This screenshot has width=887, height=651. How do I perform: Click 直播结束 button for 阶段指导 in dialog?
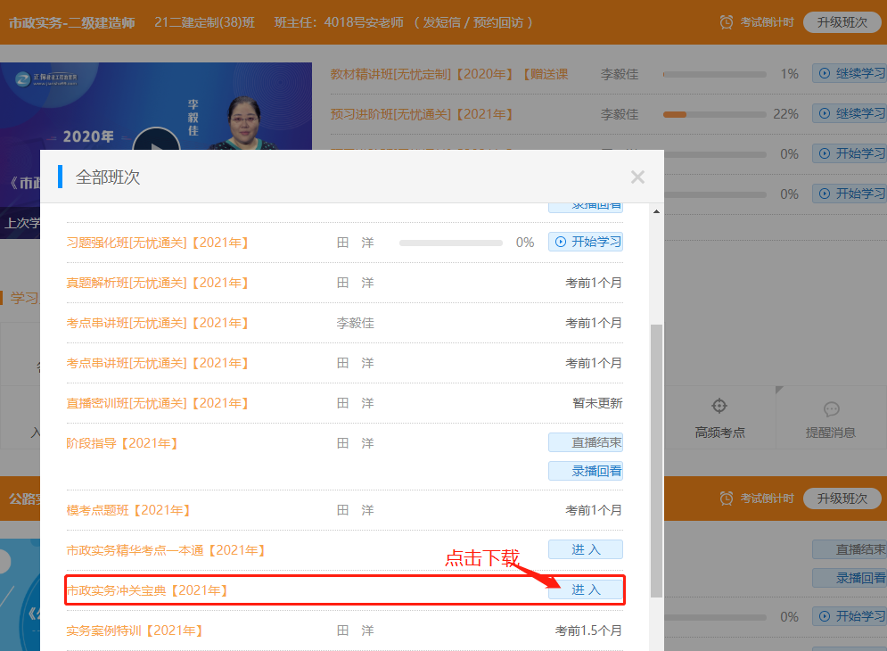[x=586, y=442]
